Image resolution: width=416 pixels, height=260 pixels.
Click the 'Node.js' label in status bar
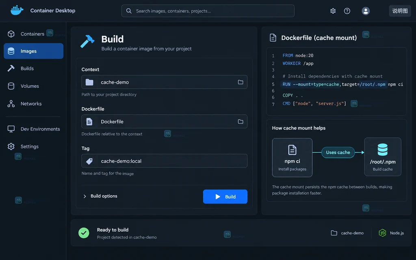point(397,233)
